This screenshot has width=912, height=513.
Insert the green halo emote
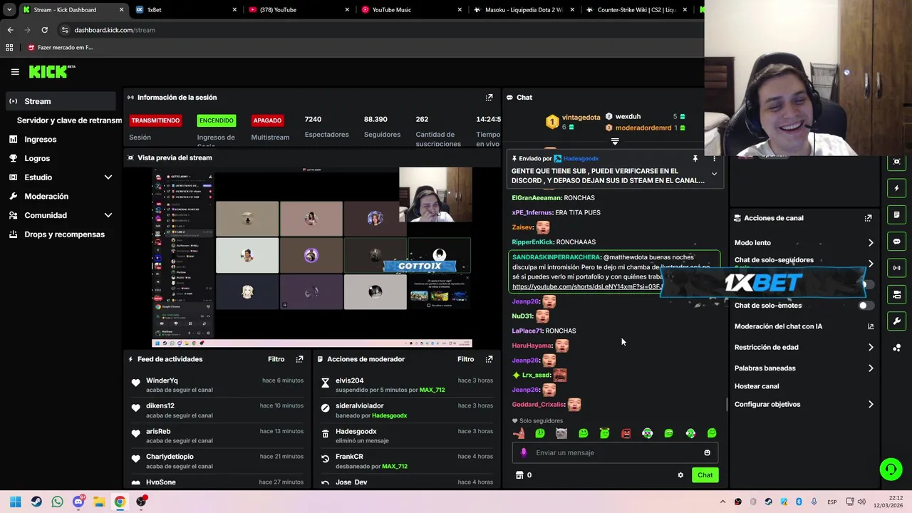pyautogui.click(x=604, y=433)
